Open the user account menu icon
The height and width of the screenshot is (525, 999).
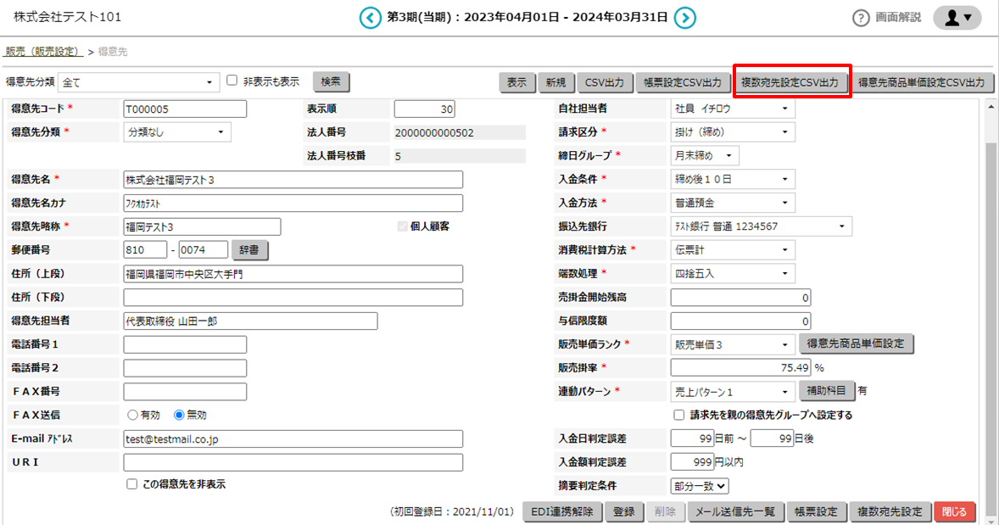(957, 18)
